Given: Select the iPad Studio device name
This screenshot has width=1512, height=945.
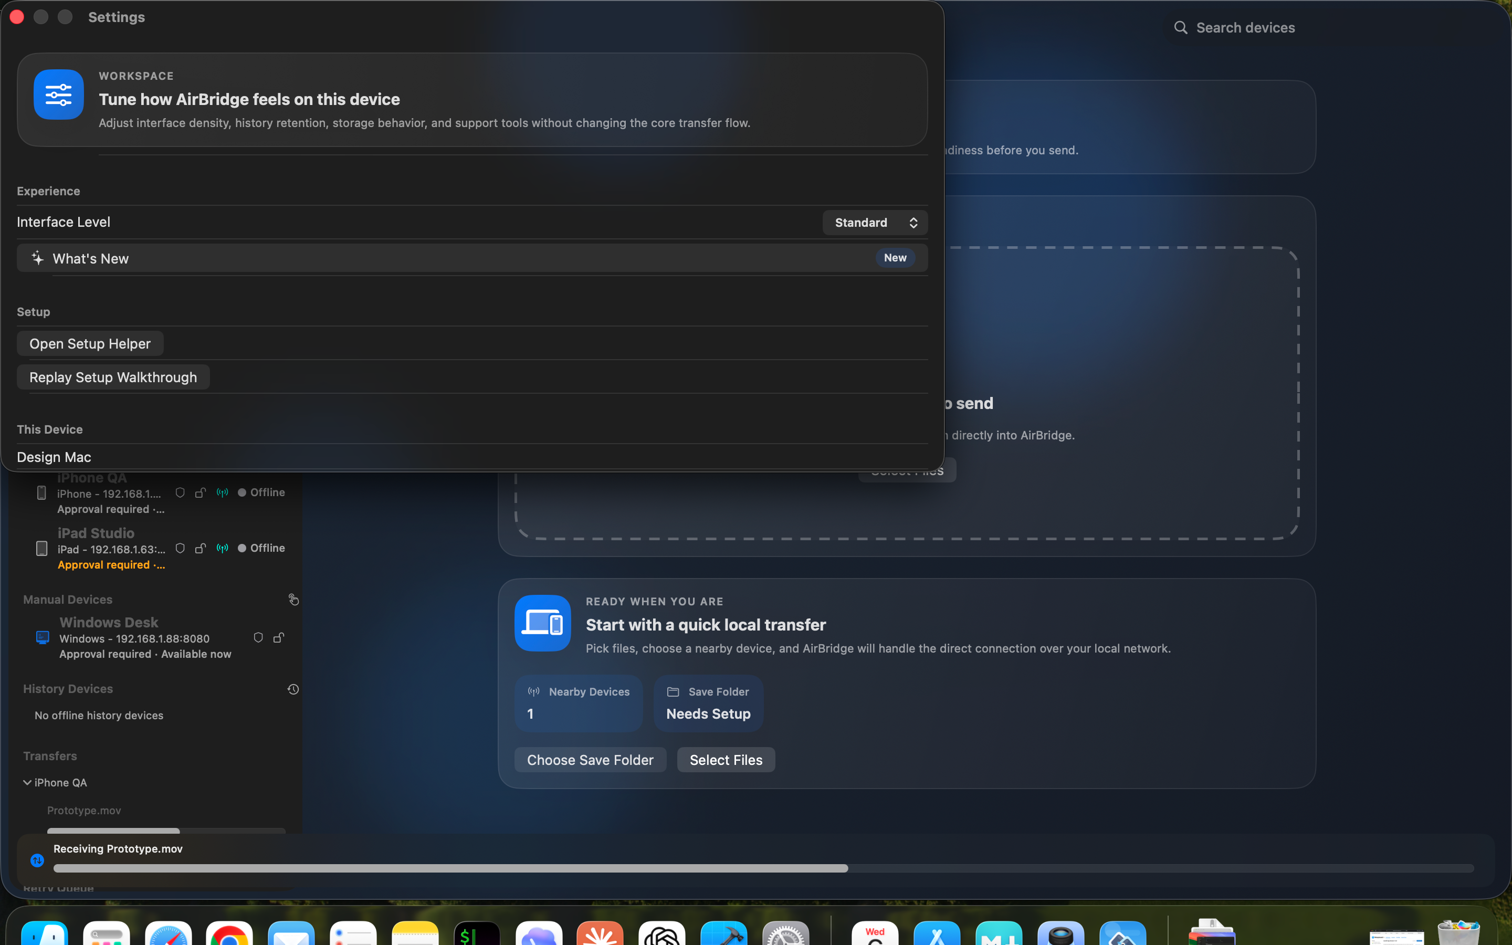Looking at the screenshot, I should pyautogui.click(x=96, y=533).
